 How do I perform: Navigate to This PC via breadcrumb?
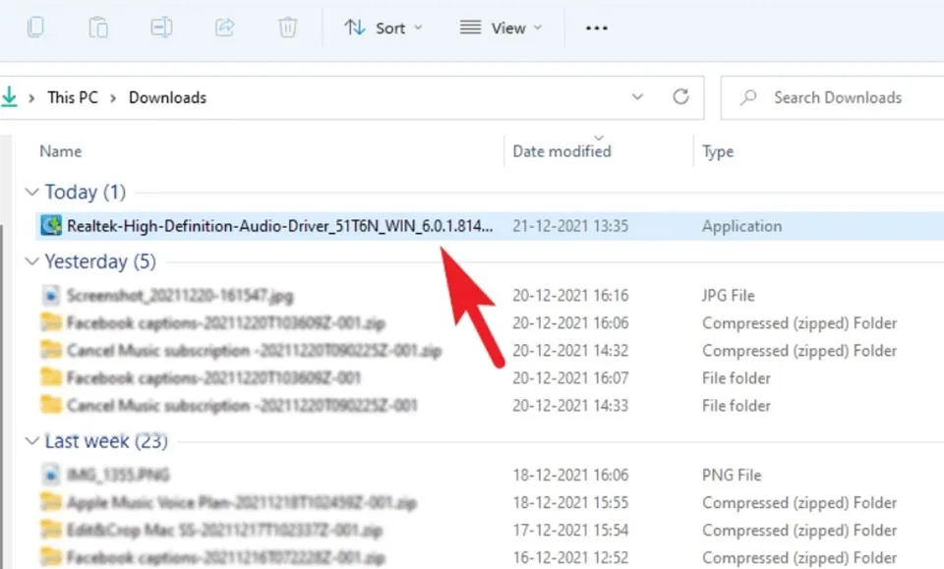click(x=73, y=97)
